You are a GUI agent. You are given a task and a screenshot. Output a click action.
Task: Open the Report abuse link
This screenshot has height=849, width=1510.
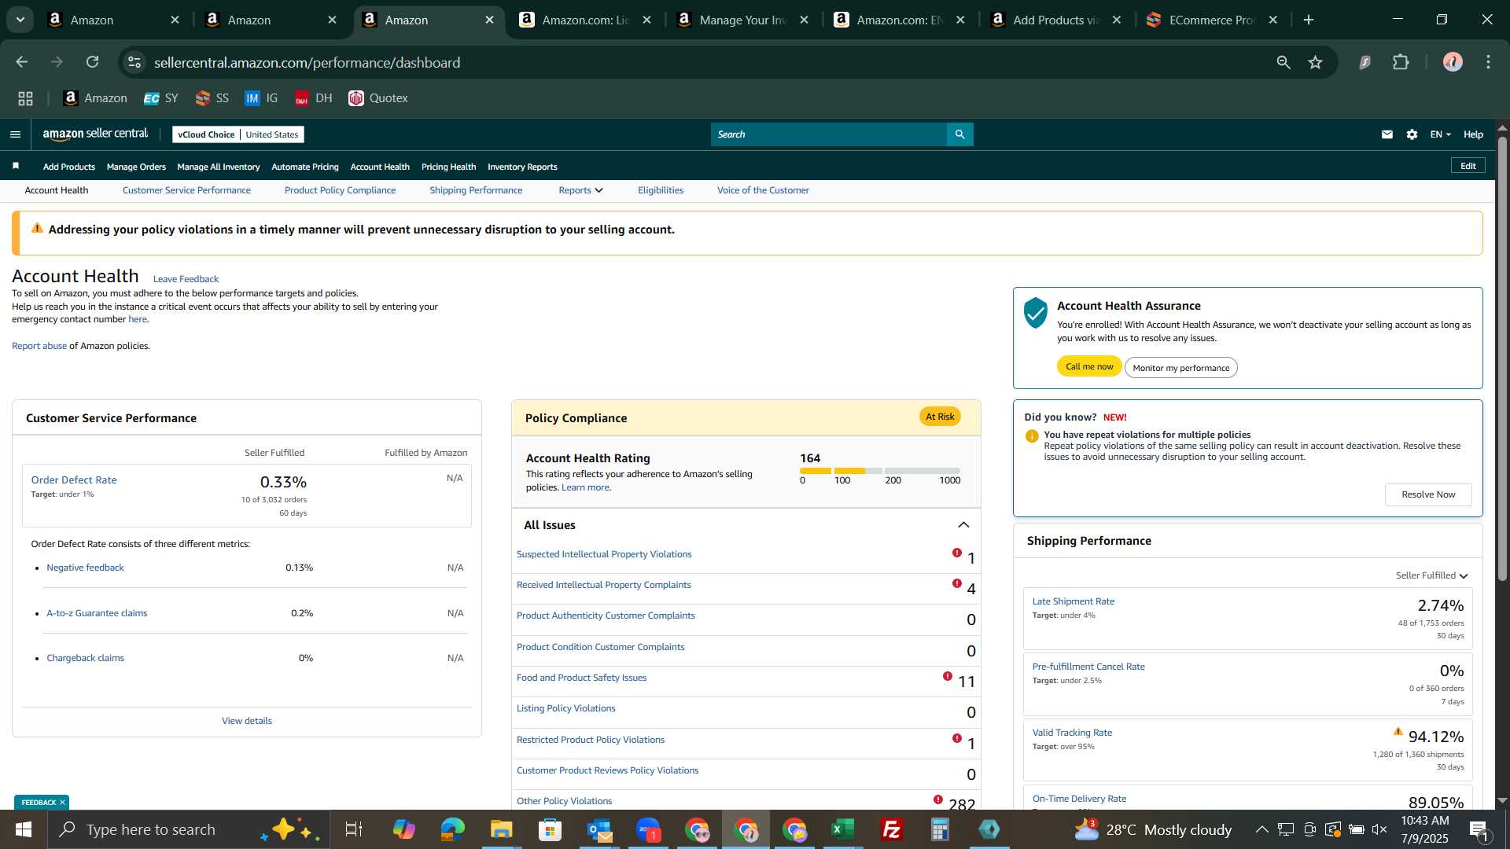(x=39, y=346)
